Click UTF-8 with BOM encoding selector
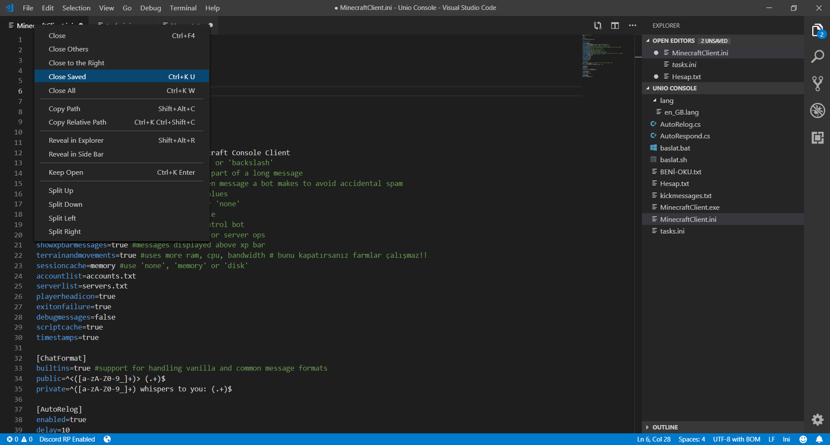 click(737, 439)
